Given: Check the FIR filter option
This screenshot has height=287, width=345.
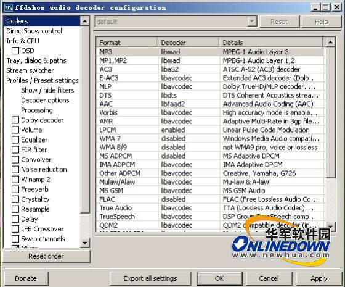Looking at the screenshot, I should point(15,149).
